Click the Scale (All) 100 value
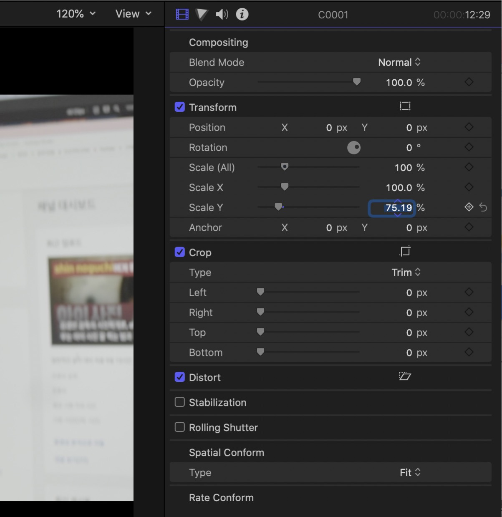502x517 pixels. click(x=404, y=168)
